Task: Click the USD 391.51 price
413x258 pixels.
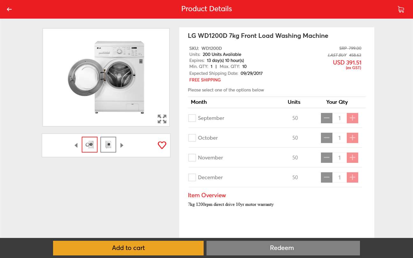Action: (x=347, y=62)
